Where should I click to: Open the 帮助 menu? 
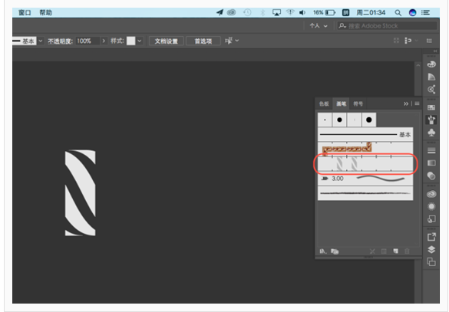click(45, 12)
